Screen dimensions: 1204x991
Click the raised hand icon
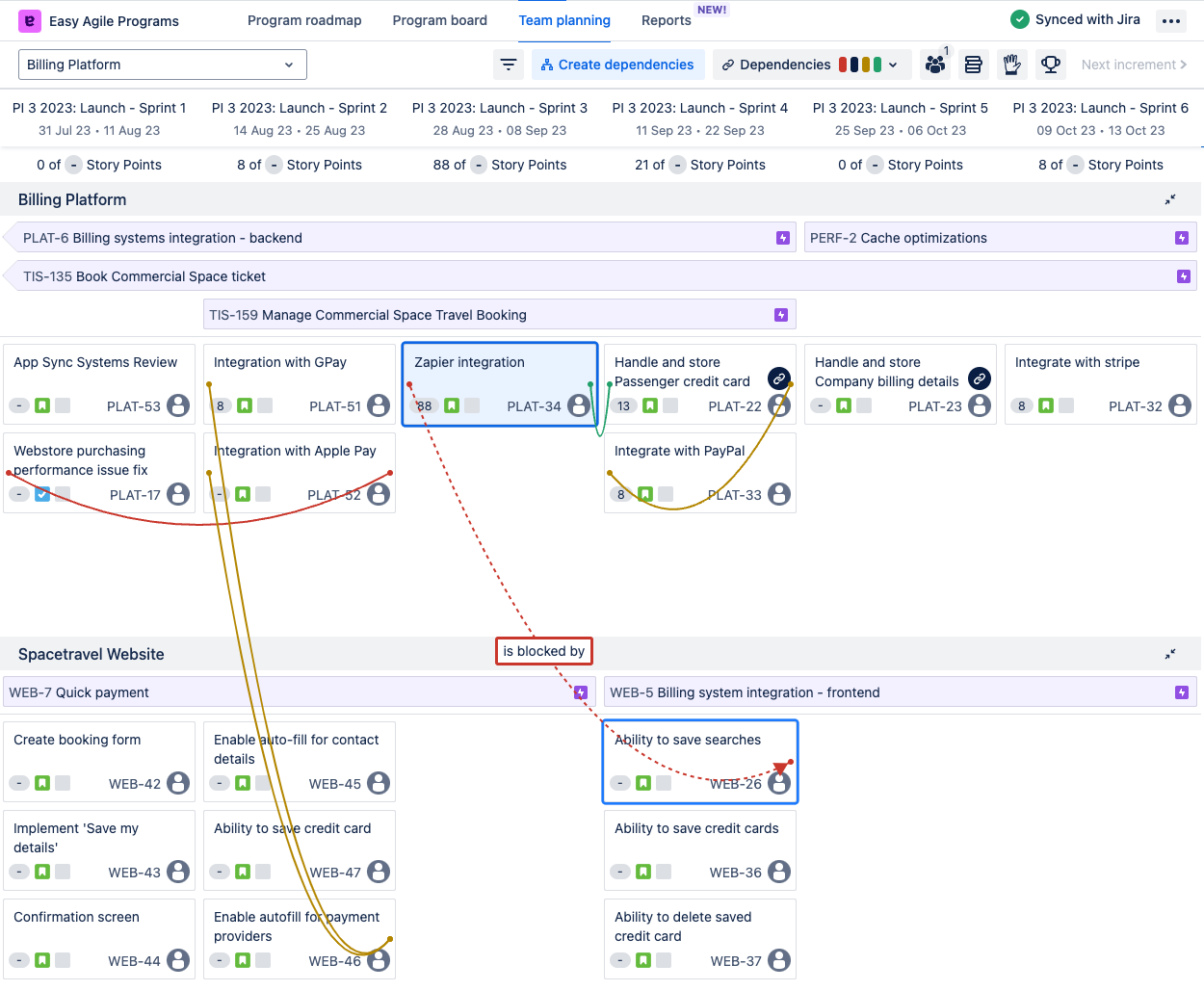click(x=1011, y=65)
